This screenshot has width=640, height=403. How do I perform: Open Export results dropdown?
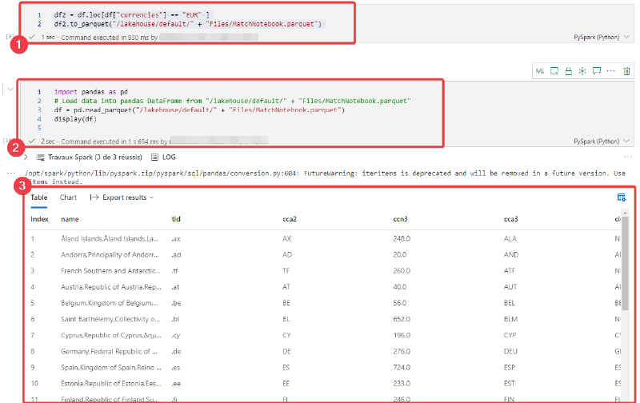[122, 198]
